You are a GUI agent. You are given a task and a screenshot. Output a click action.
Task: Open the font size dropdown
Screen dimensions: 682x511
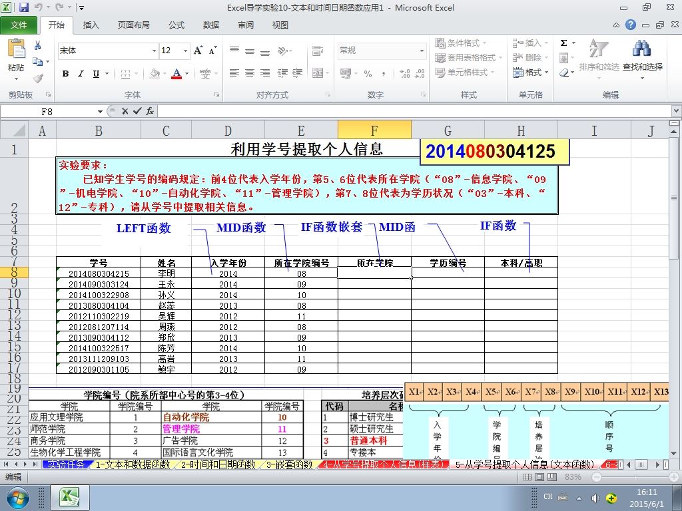[x=185, y=51]
